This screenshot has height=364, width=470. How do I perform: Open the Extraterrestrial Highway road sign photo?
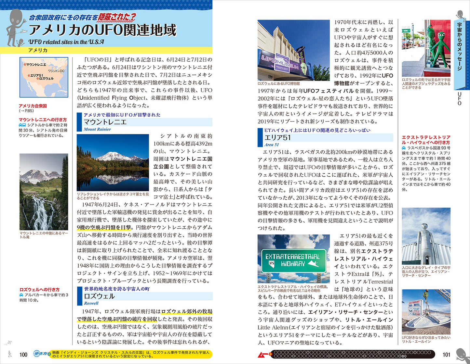pos(293,259)
